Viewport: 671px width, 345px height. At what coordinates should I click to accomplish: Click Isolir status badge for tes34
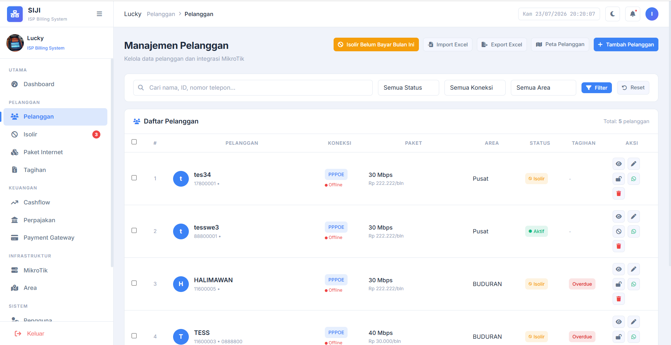coord(536,179)
